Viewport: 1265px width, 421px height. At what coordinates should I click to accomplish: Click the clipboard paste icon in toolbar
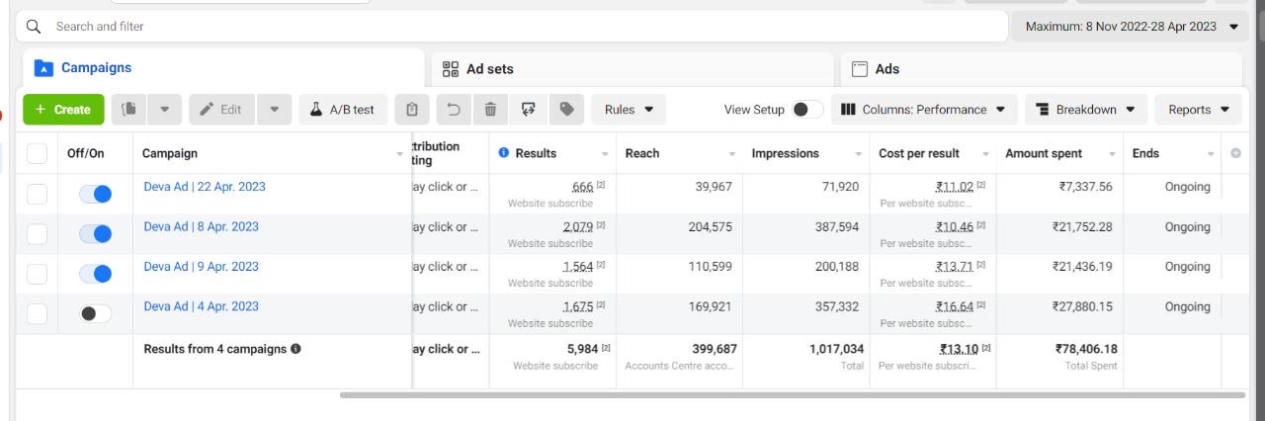(412, 110)
